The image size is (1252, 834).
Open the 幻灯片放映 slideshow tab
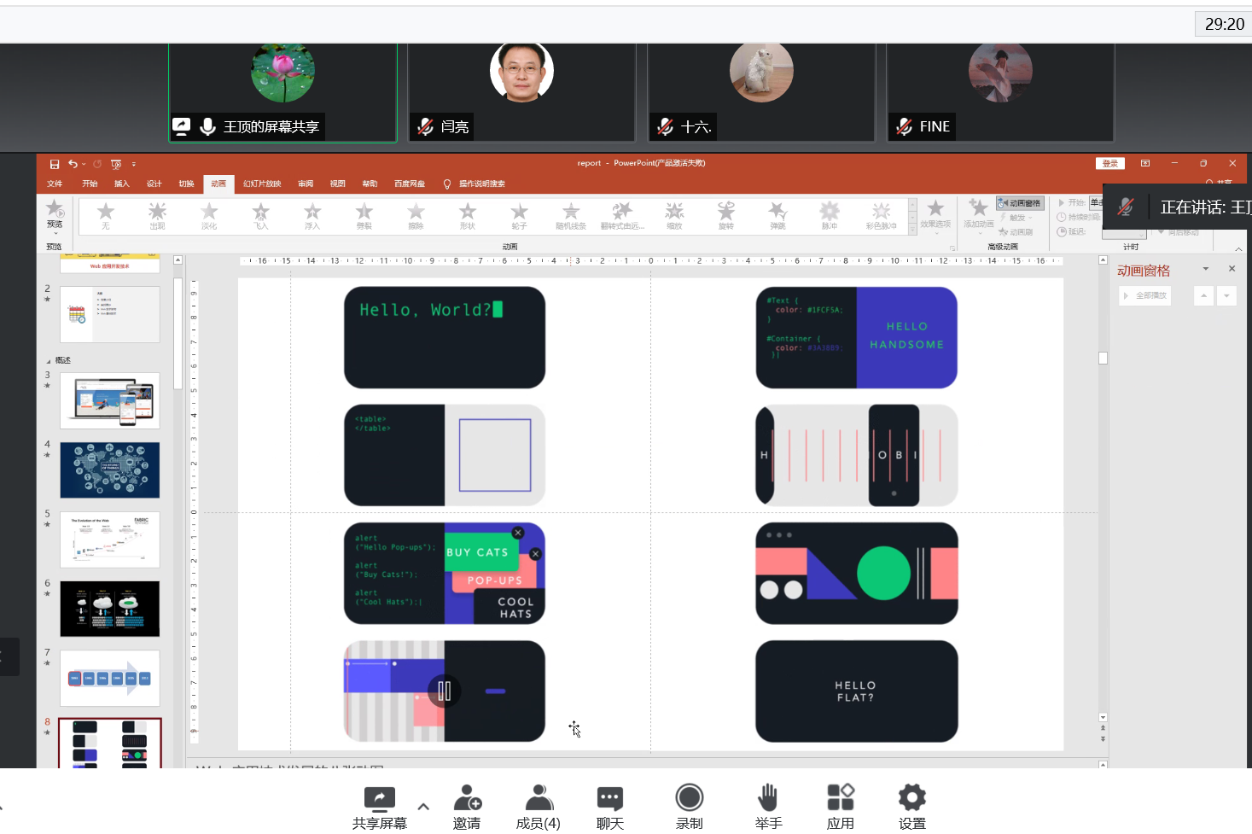click(262, 184)
